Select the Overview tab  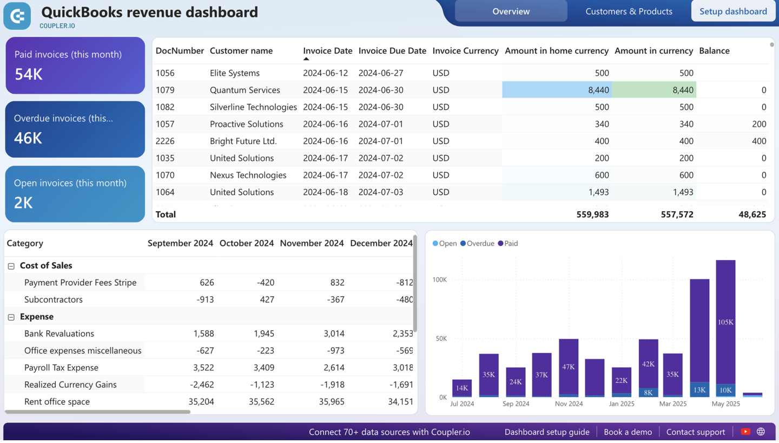[x=511, y=11]
